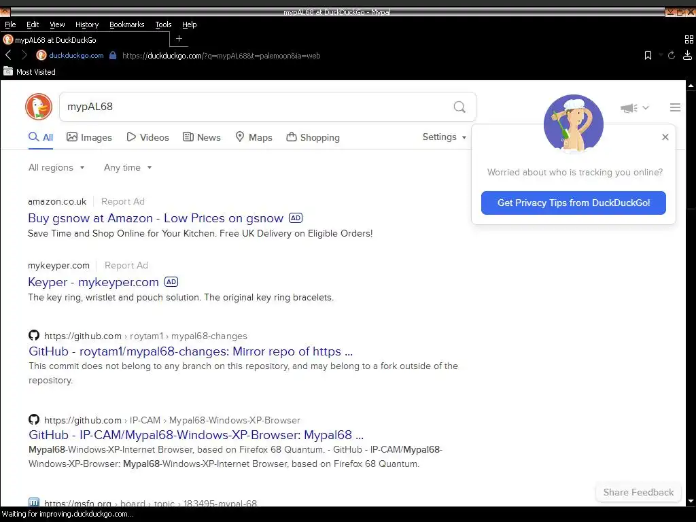The width and height of the screenshot is (696, 522).
Task: Open the History menu
Action: (86, 24)
